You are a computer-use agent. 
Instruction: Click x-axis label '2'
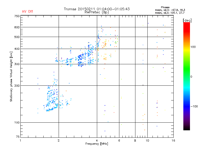59,141
